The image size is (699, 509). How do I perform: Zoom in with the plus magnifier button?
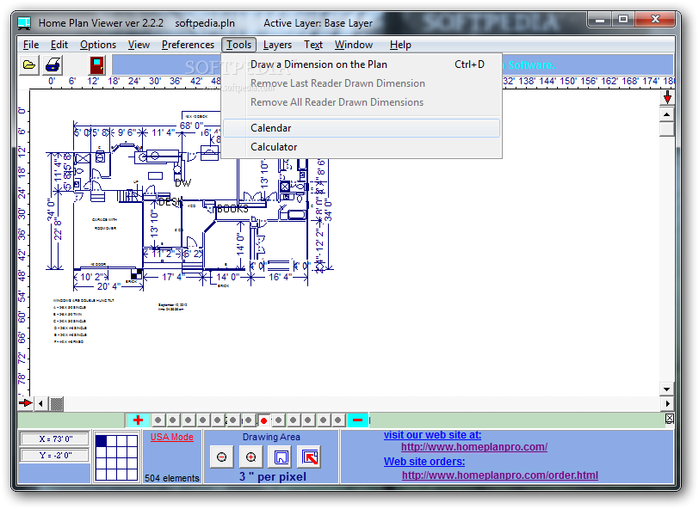click(x=251, y=457)
